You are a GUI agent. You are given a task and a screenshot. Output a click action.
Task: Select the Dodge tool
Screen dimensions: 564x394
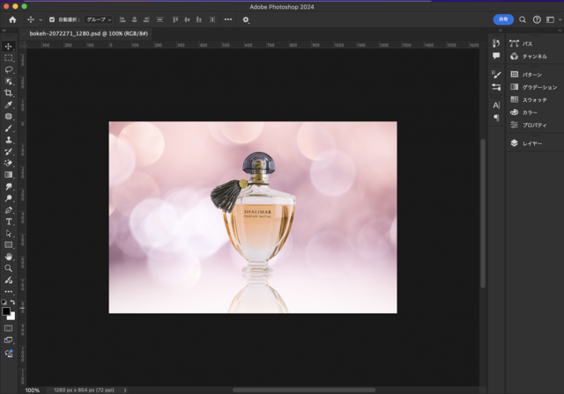(x=9, y=198)
